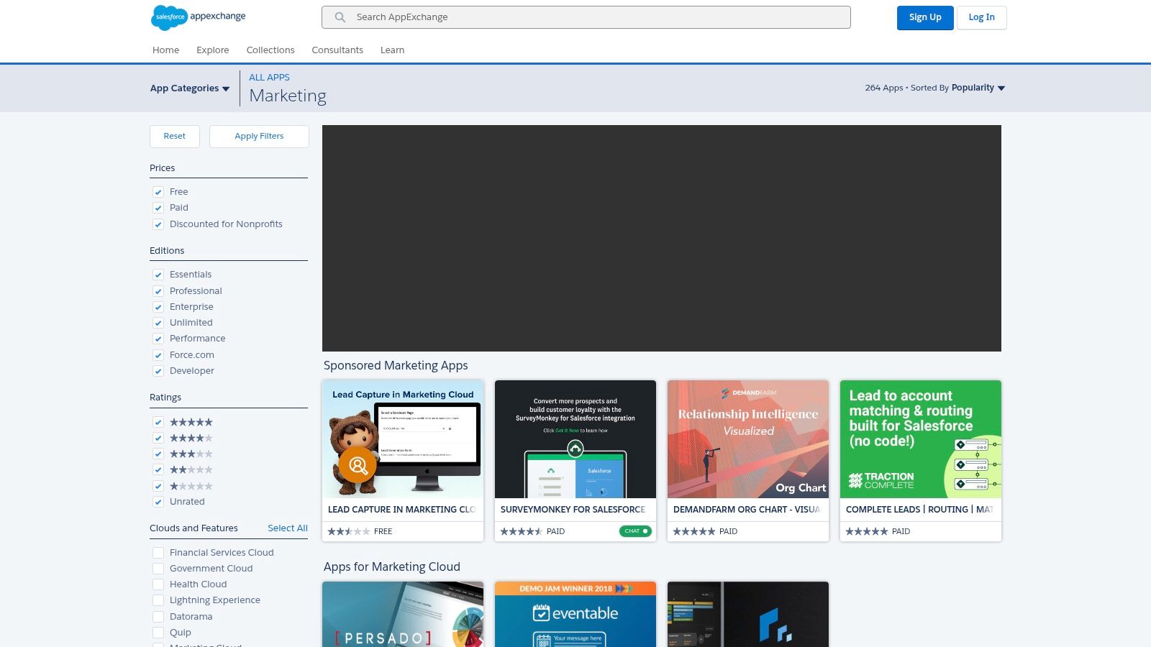Click SURVEYMONKEY FOR SALESFORCE title
This screenshot has height=647, width=1151.
pos(573,510)
